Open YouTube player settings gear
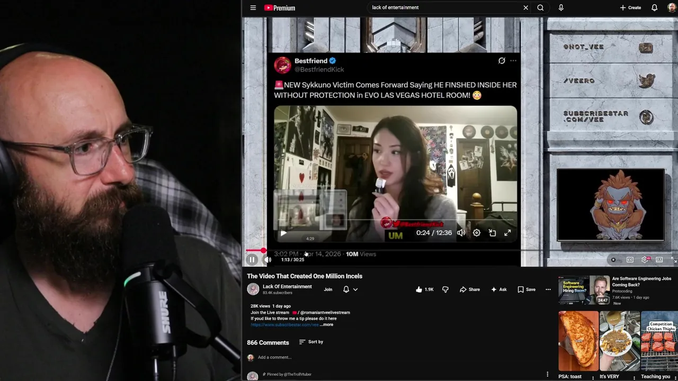 [x=645, y=260]
